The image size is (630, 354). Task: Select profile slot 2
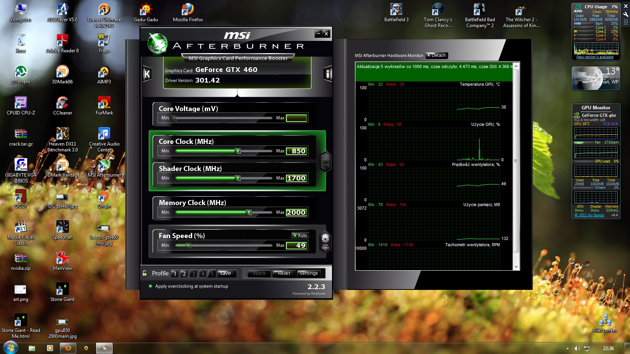pos(184,273)
